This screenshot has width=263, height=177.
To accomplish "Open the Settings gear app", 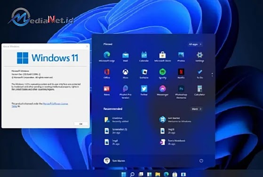I will [x=199, y=57].
